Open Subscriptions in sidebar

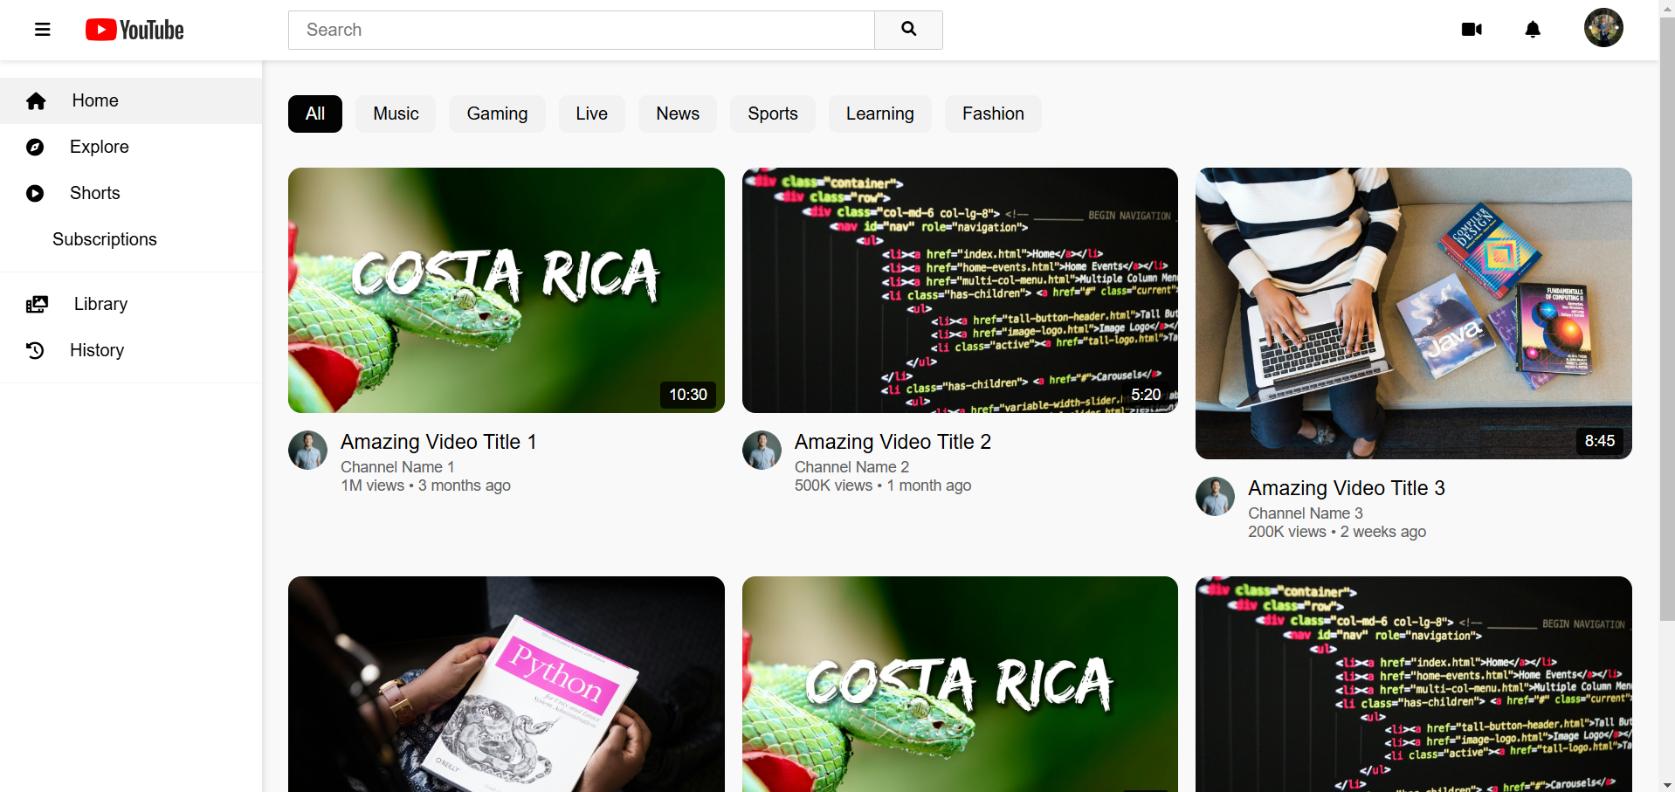click(x=131, y=239)
